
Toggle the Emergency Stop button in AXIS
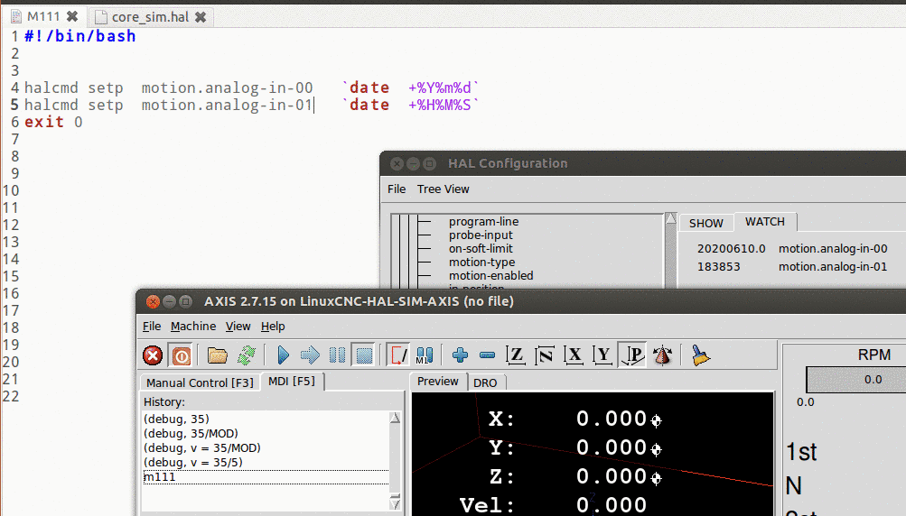point(153,355)
